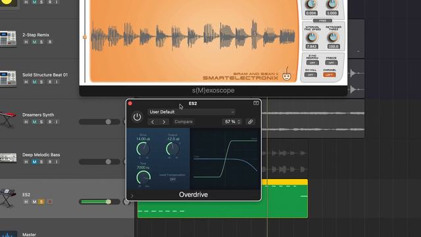Click the I button on Dreamers Synth track
Image resolution: width=421 pixels, height=237 pixels.
57,122
